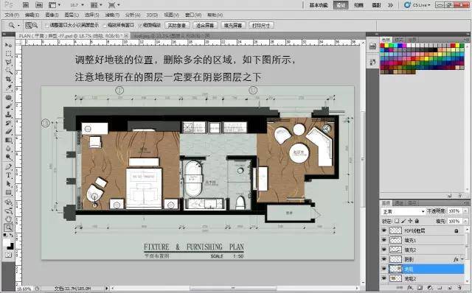Click the 适合屏幕 button
The image size is (472, 293).
tap(205, 26)
